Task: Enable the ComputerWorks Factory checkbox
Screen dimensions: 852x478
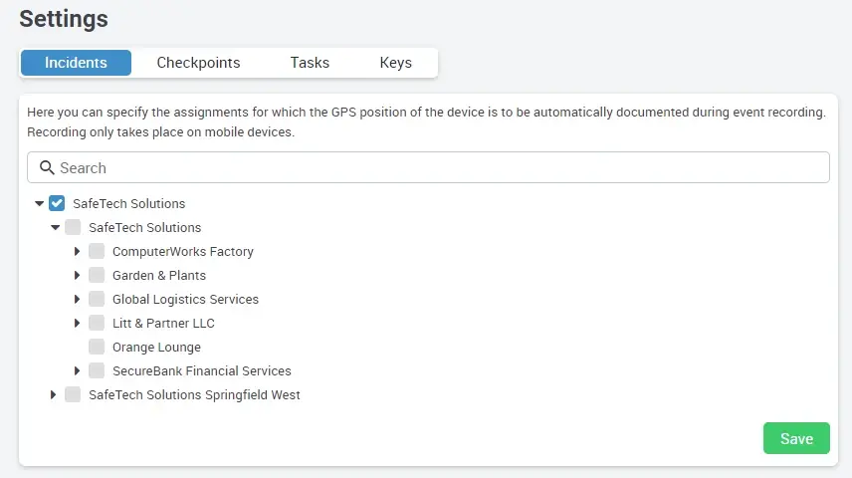Action: tap(97, 251)
